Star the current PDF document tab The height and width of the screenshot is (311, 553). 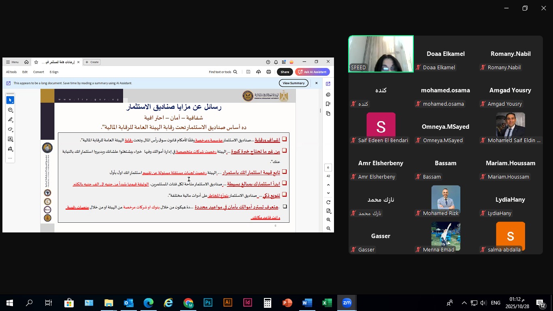point(36,62)
